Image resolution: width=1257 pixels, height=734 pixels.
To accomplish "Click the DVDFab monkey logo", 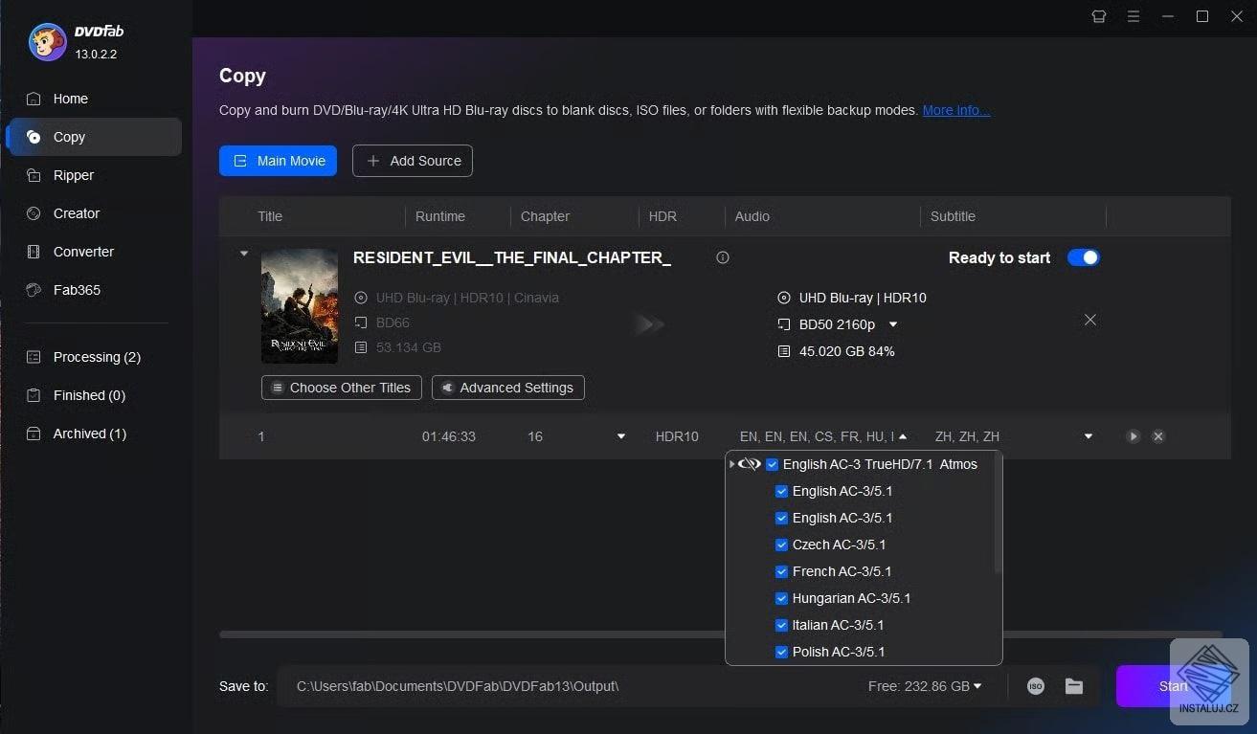I will 47,42.
